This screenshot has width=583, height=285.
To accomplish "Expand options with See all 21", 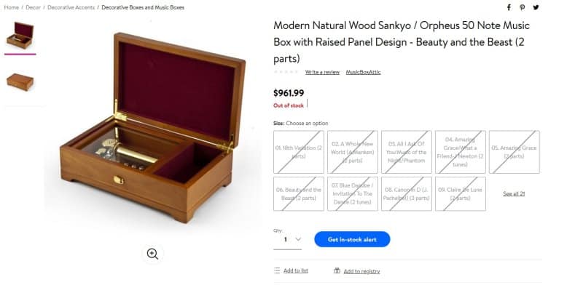I will 514,193.
